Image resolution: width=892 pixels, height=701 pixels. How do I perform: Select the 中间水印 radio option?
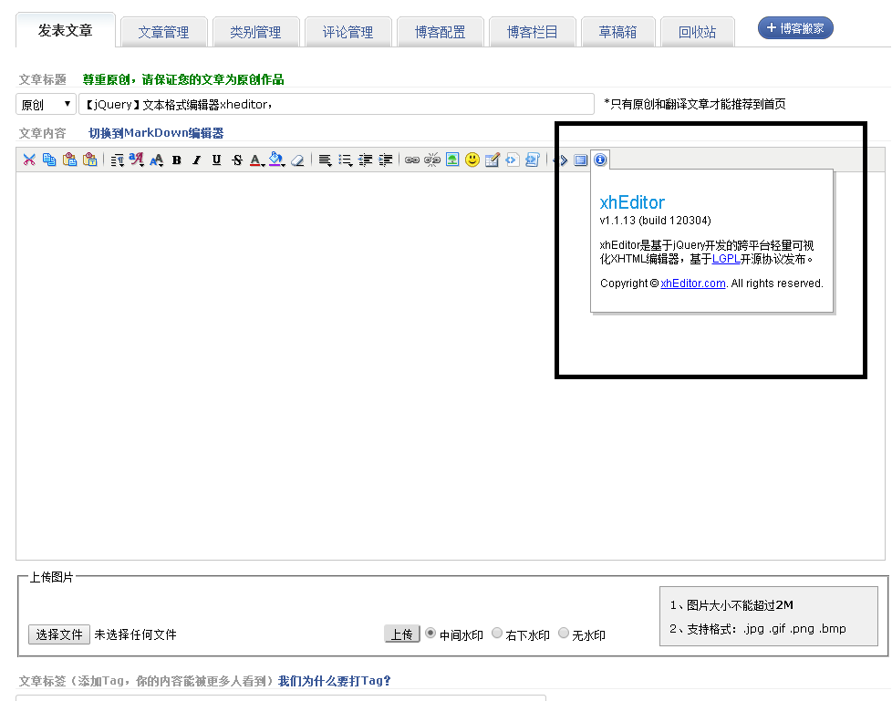pyautogui.click(x=430, y=633)
